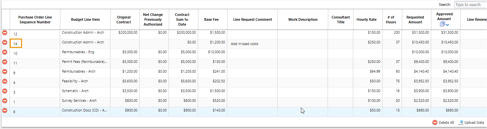Edit the Add missed costs comment cell

(x=253, y=44)
